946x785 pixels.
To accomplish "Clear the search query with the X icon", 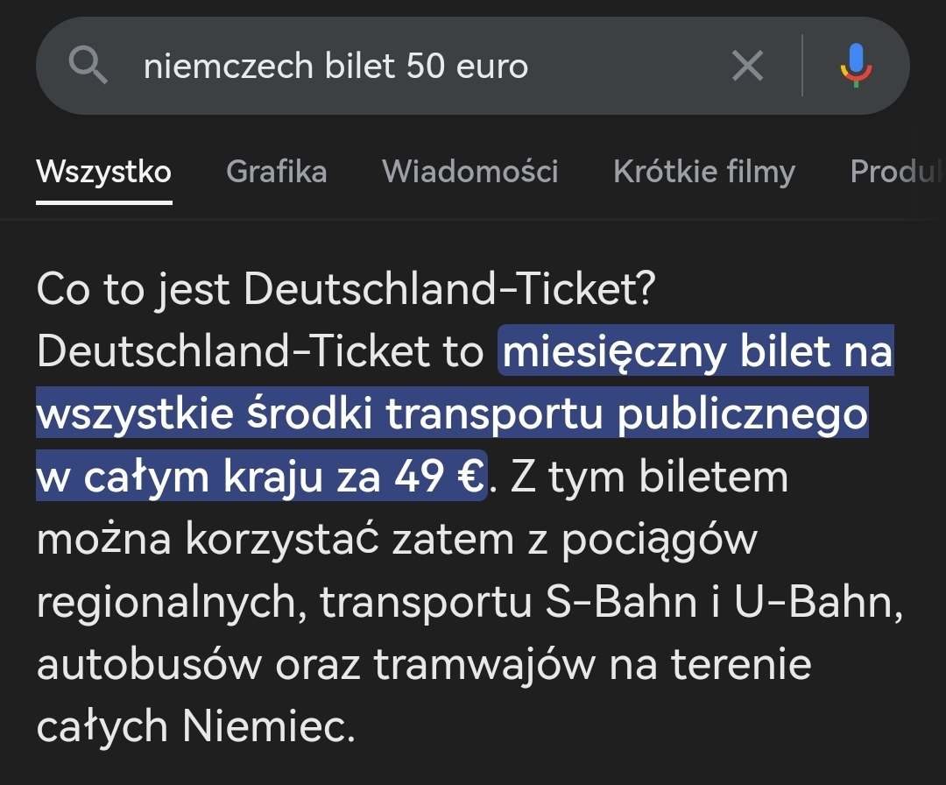I will [747, 66].
